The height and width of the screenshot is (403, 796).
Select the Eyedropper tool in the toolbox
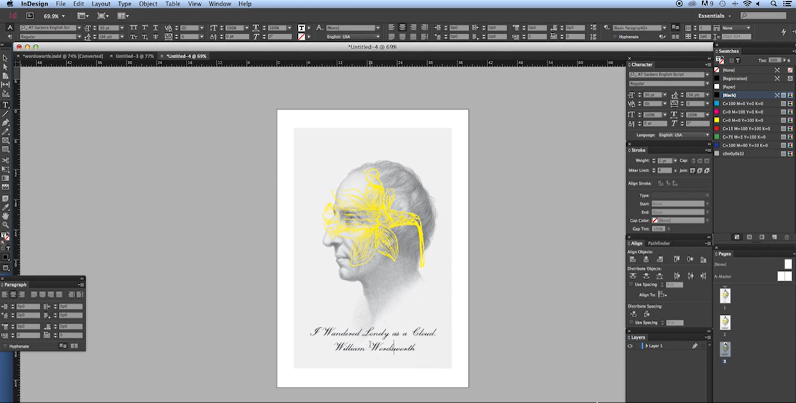pyautogui.click(x=6, y=208)
